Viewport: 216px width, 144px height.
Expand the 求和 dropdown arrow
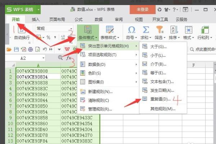coord(150,37)
